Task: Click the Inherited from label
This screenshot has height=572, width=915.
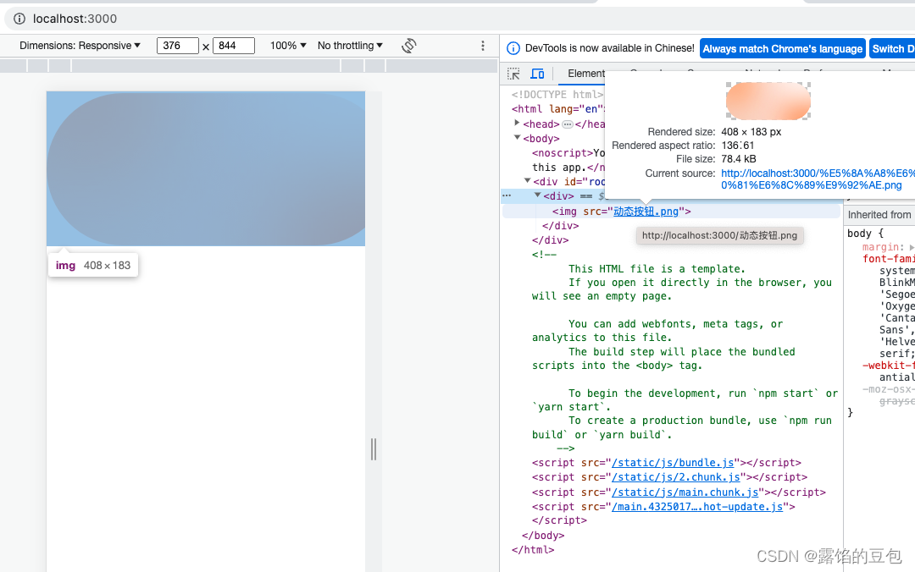Action: point(879,215)
